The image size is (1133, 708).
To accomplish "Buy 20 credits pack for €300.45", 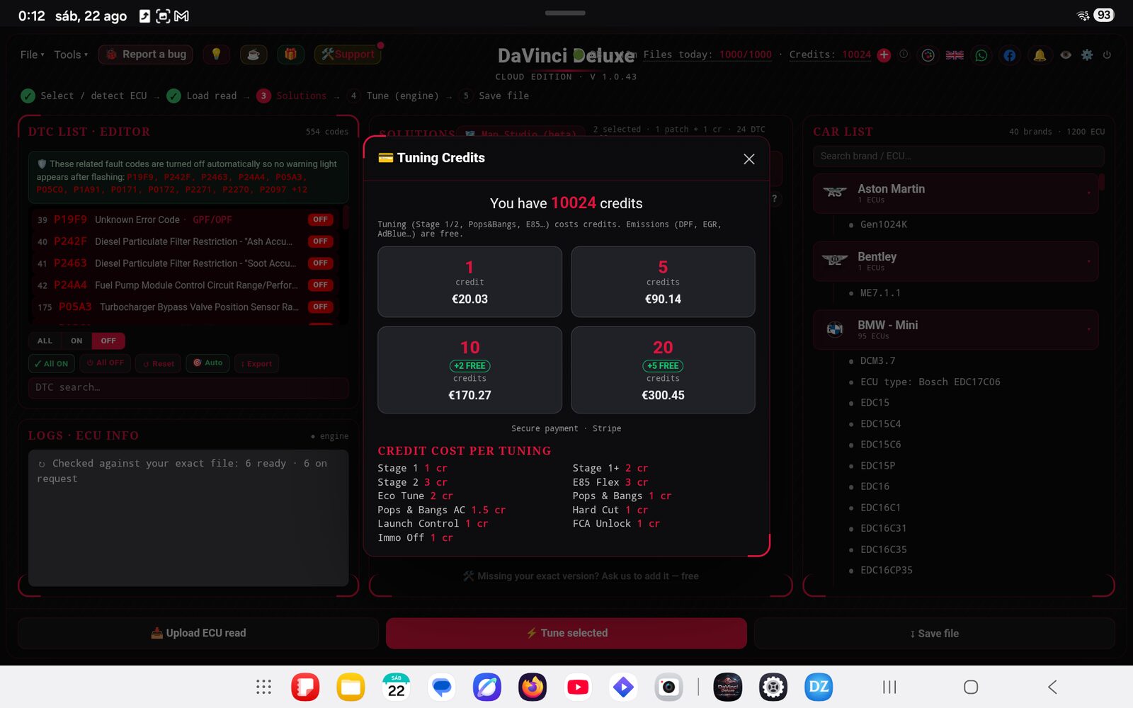I will [x=663, y=370].
